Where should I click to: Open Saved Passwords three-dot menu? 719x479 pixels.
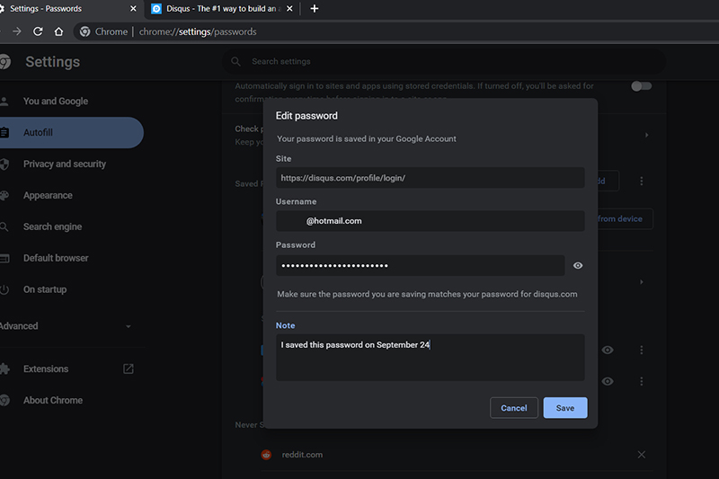point(642,181)
